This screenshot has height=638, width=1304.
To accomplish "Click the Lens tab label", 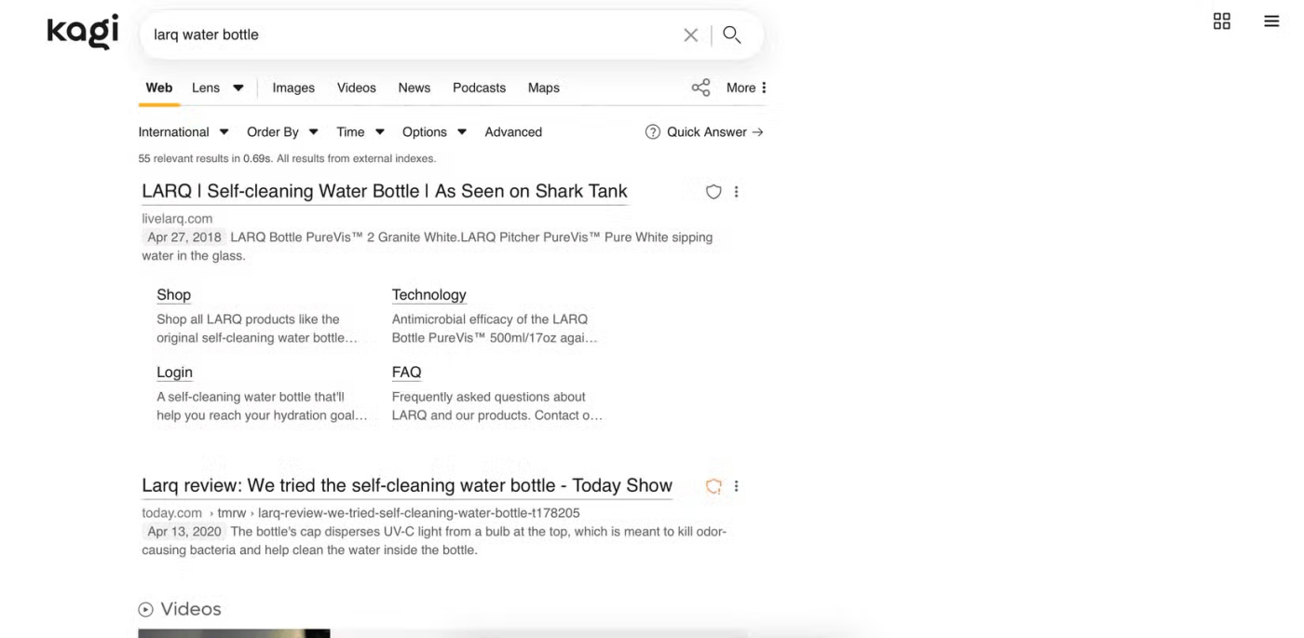I will 206,88.
